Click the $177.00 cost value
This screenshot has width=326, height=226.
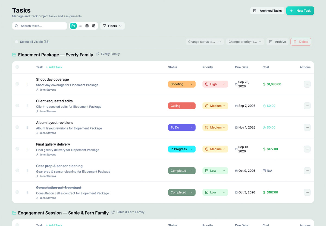coord(272,149)
